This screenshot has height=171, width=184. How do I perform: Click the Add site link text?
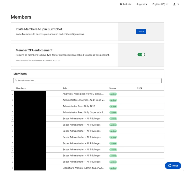click(127, 4)
